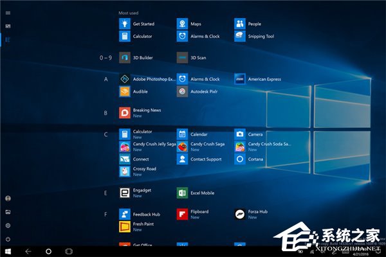Image resolution: width=386 pixels, height=257 pixels.
Task: Open the Forza Hub app
Action: pos(239,214)
